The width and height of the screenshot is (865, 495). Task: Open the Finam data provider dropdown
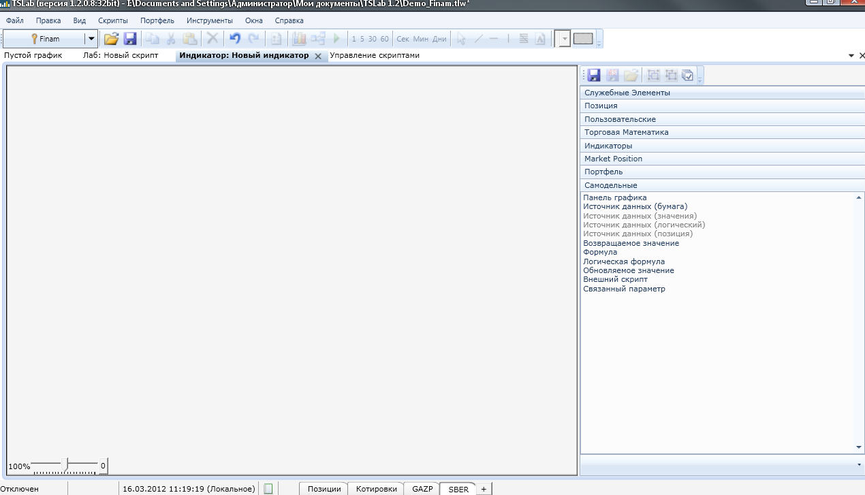90,39
